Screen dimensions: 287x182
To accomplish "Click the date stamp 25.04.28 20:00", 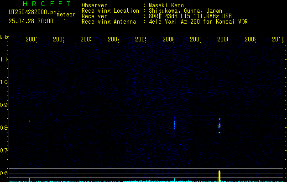I will coord(31,21).
